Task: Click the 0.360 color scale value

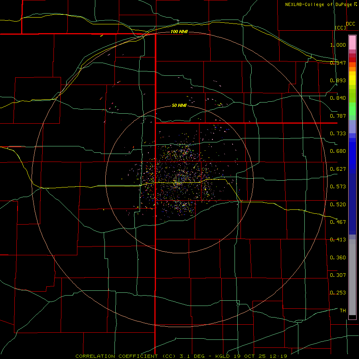Action: tap(338, 258)
